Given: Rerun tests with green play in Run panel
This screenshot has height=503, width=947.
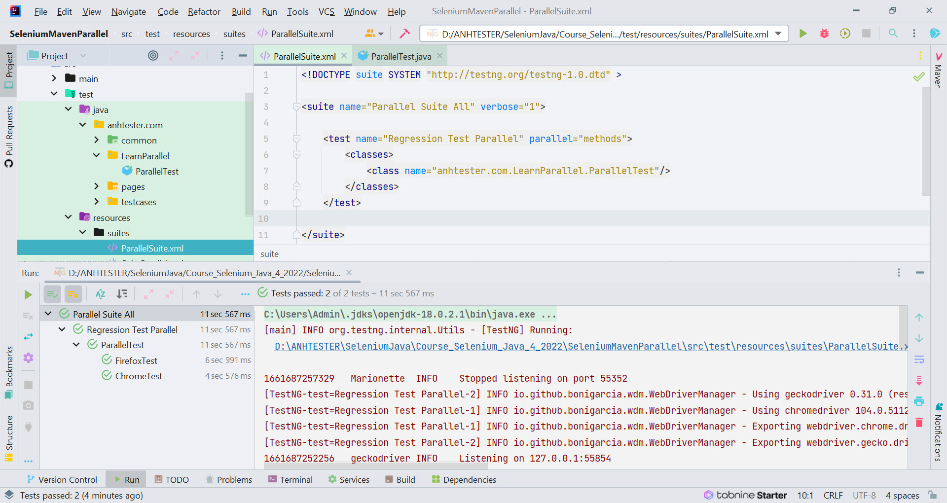Looking at the screenshot, I should point(28,294).
